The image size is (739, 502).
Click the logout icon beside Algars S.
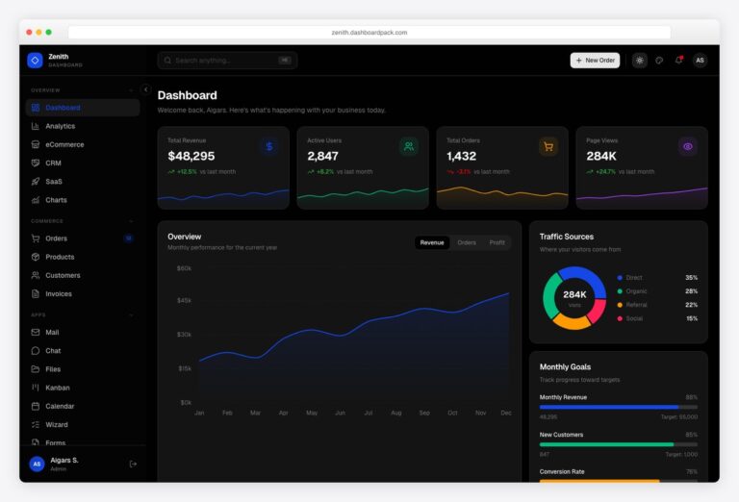(133, 464)
